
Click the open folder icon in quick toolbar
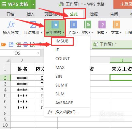pyautogui.click(x=4, y=44)
